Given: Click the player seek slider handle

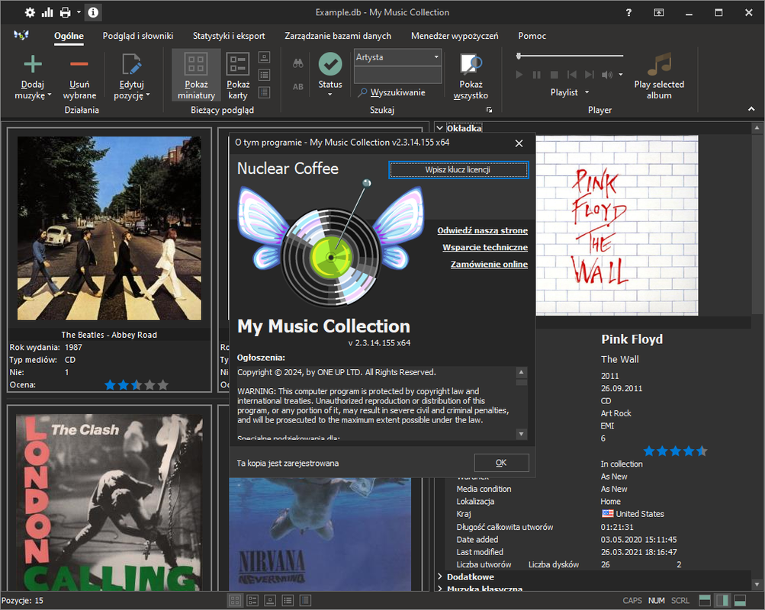Looking at the screenshot, I should (x=519, y=56).
